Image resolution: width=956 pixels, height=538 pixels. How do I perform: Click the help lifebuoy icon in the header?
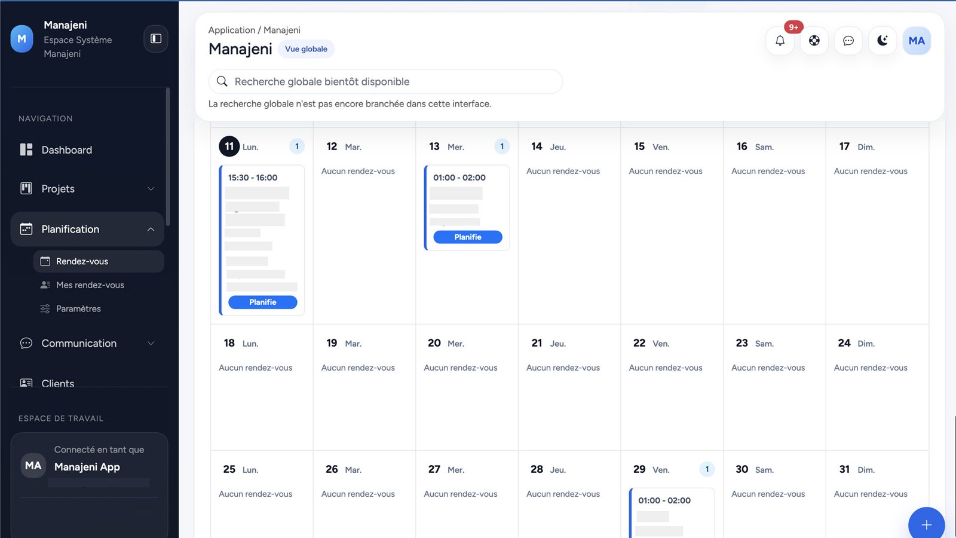(814, 41)
